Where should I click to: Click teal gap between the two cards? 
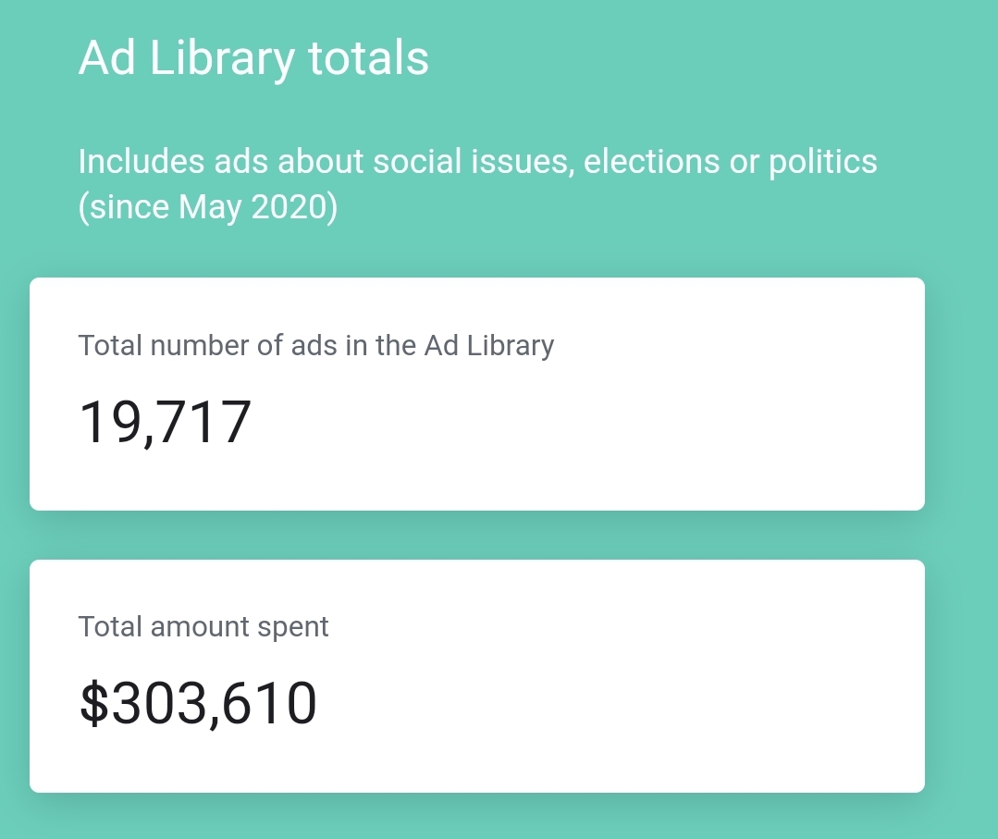coord(476,535)
